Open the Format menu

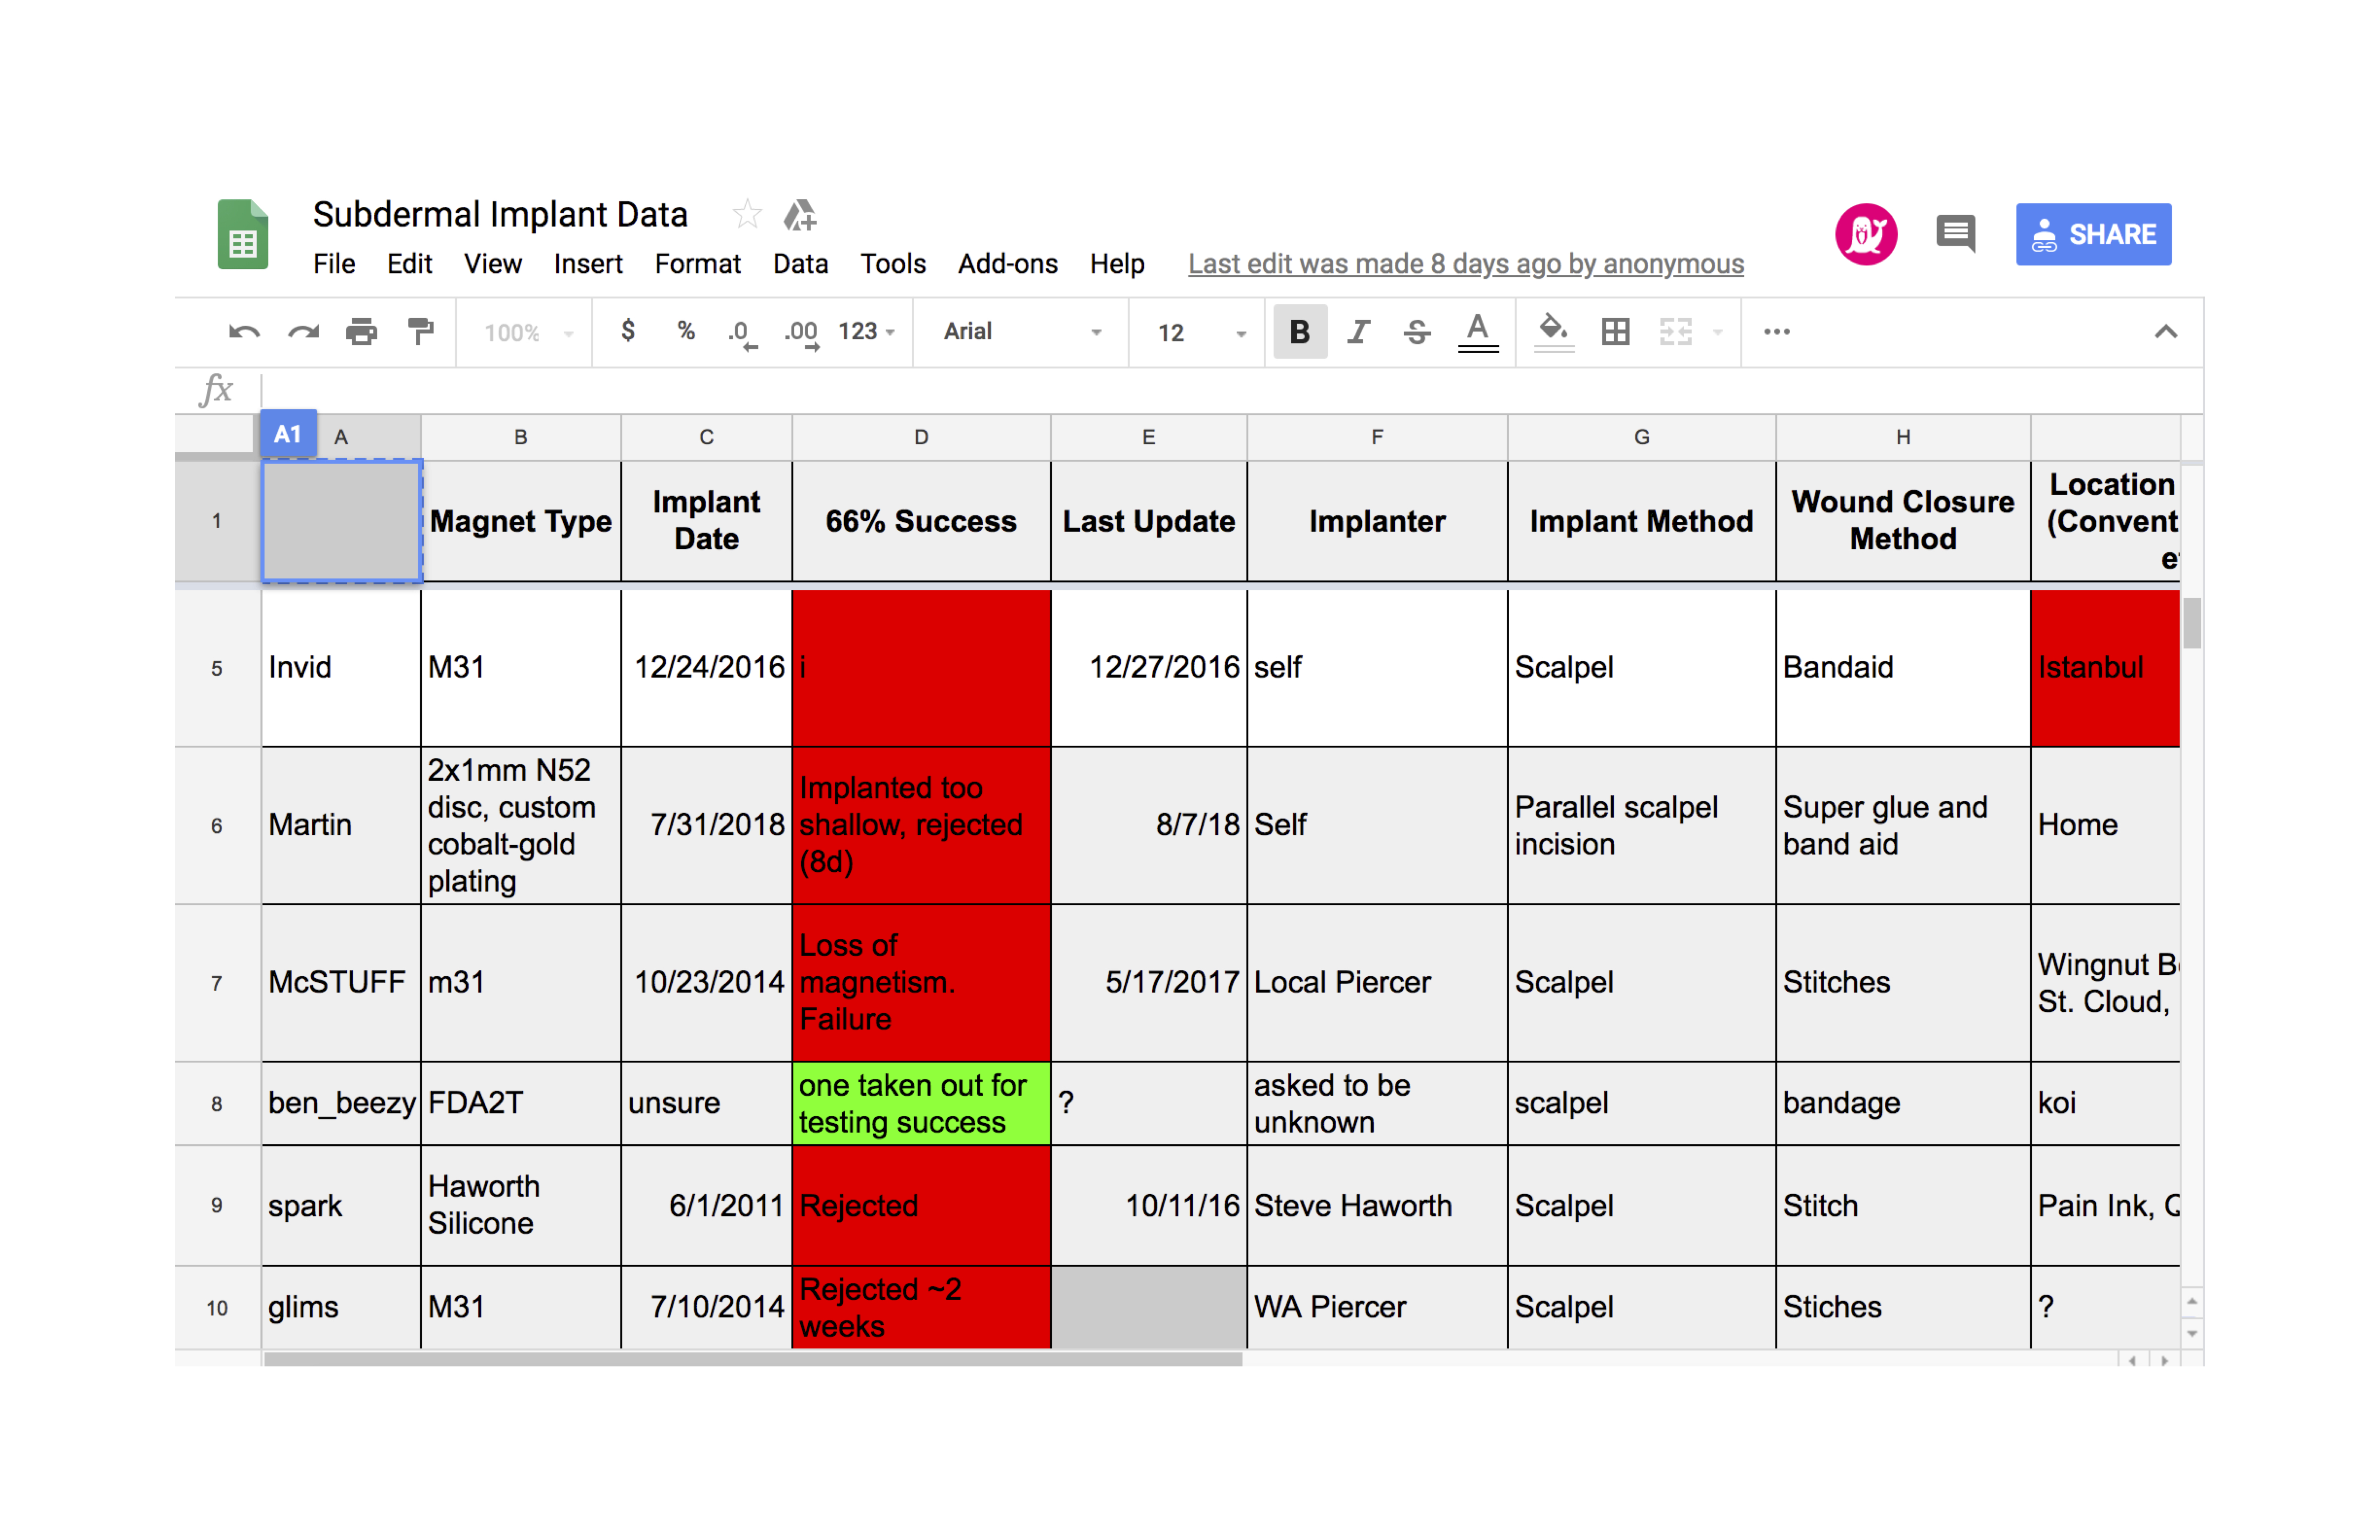point(697,264)
